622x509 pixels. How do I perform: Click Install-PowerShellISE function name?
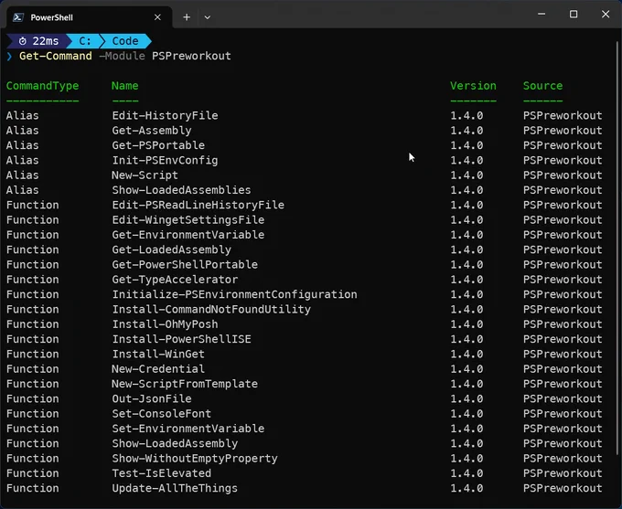click(181, 339)
